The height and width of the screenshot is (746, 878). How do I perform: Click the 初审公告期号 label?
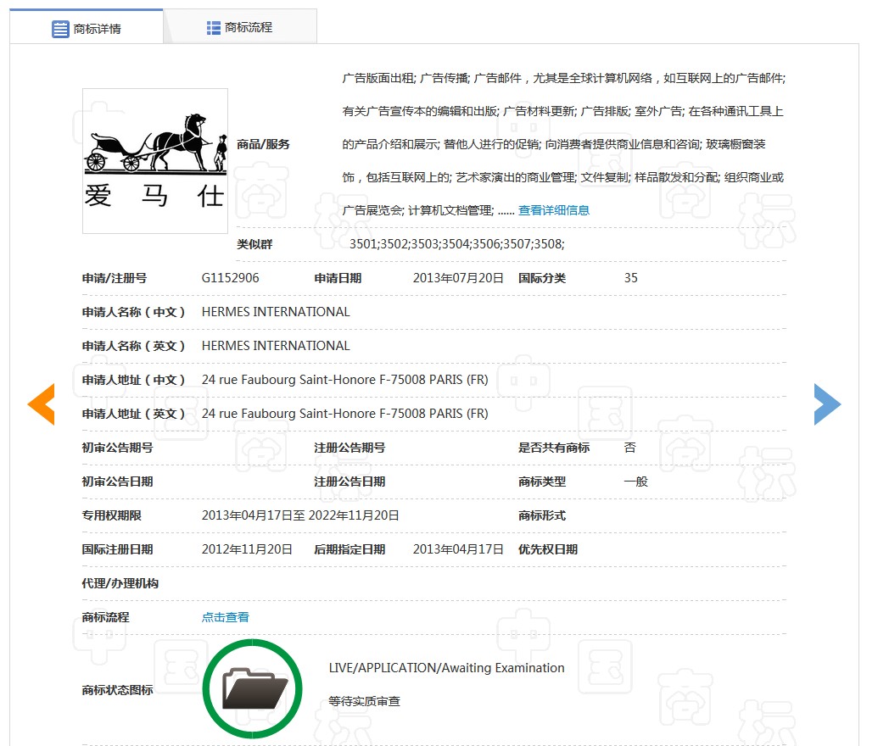117,448
